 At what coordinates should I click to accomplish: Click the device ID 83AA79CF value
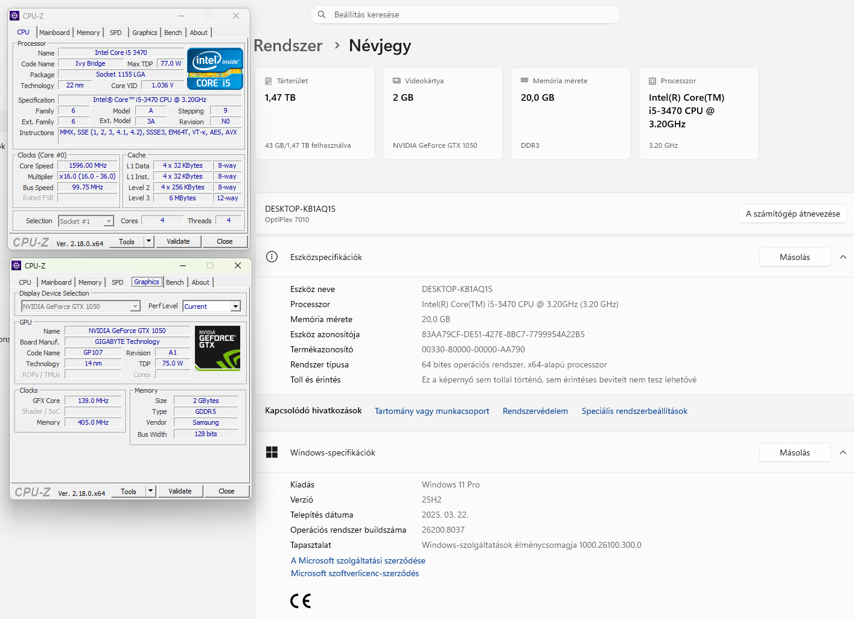(x=503, y=334)
